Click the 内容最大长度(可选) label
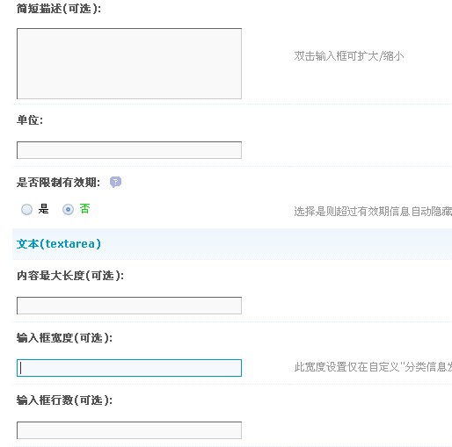The height and width of the screenshot is (447, 452). coord(70,276)
